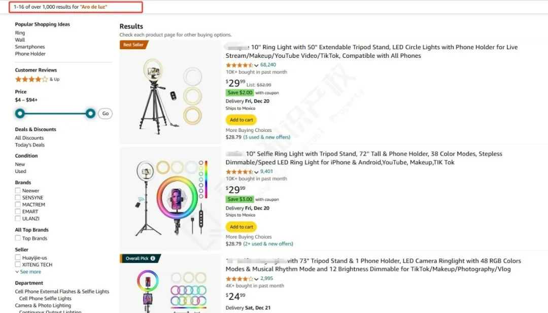Click the Overall Pick info icon
The image size is (548, 313).
pos(153,258)
